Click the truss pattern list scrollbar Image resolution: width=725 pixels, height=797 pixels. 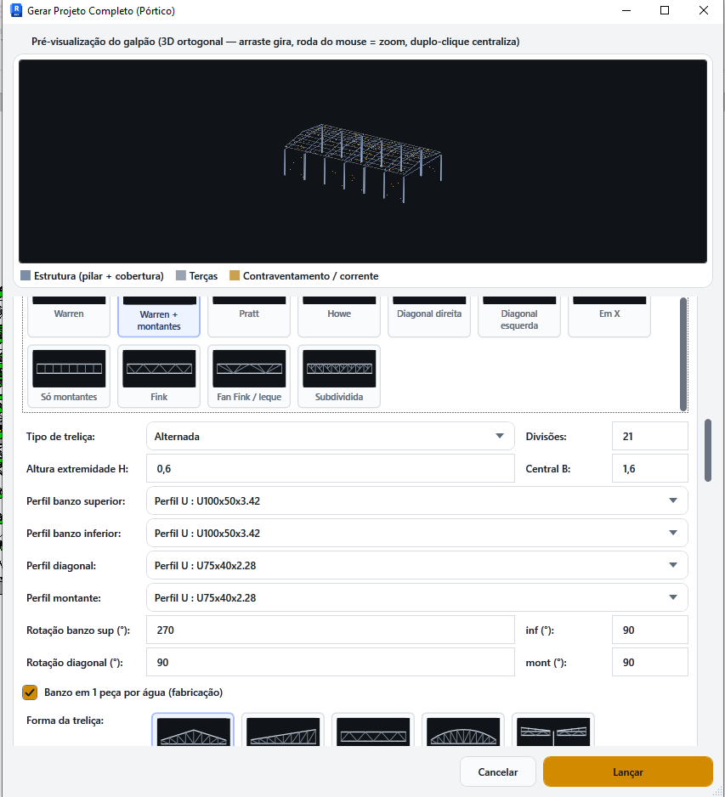(684, 354)
